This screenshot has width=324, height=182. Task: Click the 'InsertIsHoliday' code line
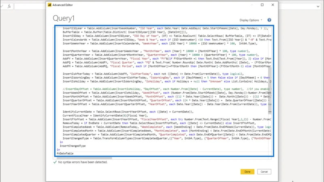[x=167, y=82]
